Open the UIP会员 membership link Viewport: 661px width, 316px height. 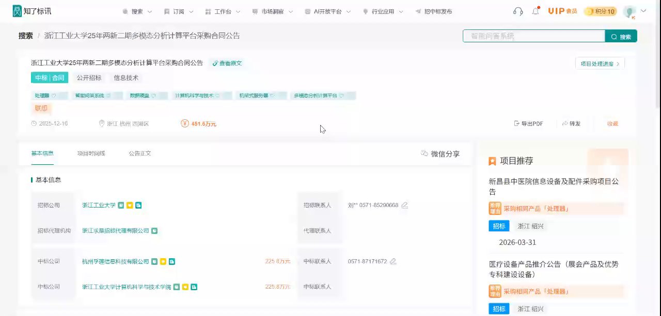coord(562,11)
